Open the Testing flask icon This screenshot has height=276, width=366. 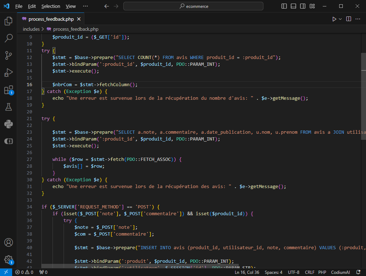(x=9, y=107)
